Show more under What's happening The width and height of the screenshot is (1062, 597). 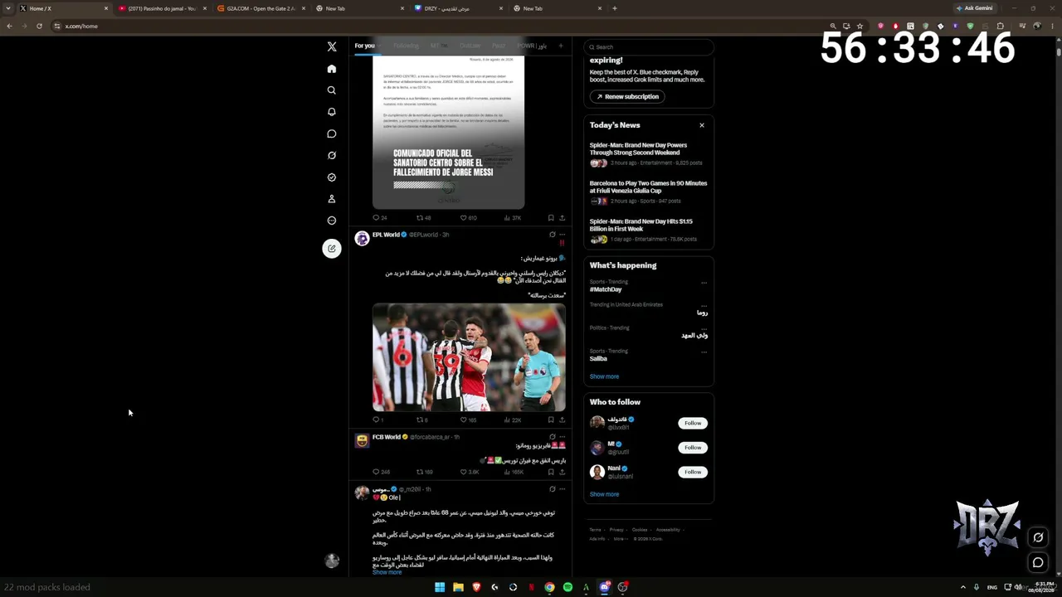[x=604, y=376]
